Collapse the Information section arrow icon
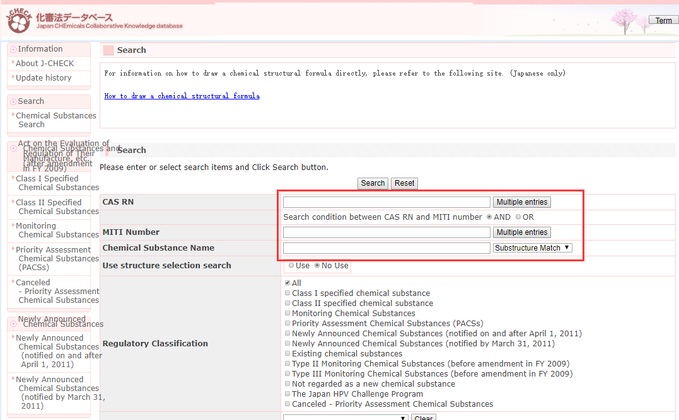Screen dimensions: 679x420 [x=13, y=49]
